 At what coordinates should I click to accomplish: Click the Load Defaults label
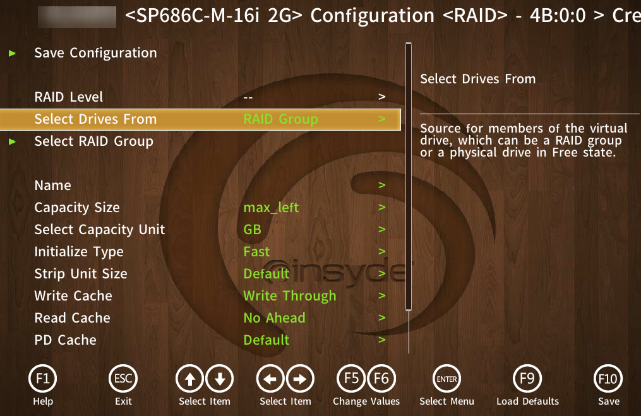point(527,401)
